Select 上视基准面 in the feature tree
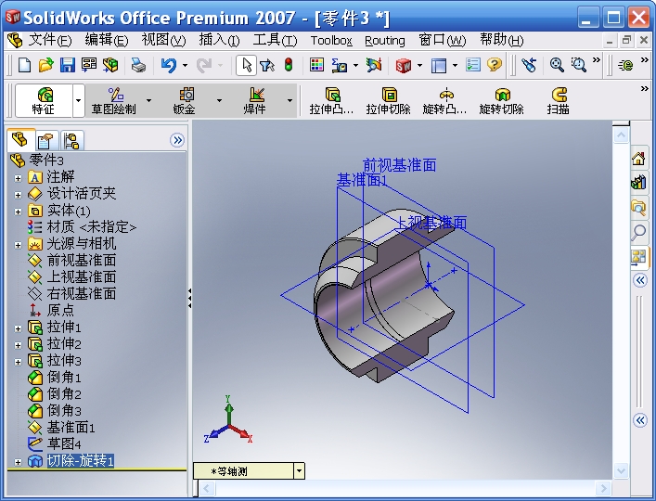 point(81,277)
